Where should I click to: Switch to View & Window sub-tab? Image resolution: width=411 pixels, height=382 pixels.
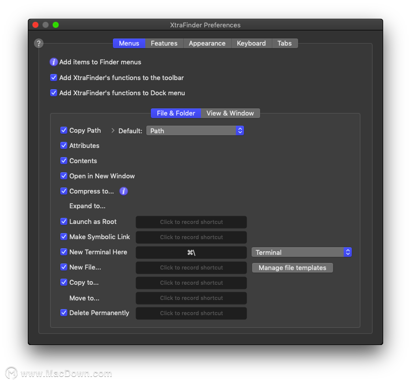230,113
